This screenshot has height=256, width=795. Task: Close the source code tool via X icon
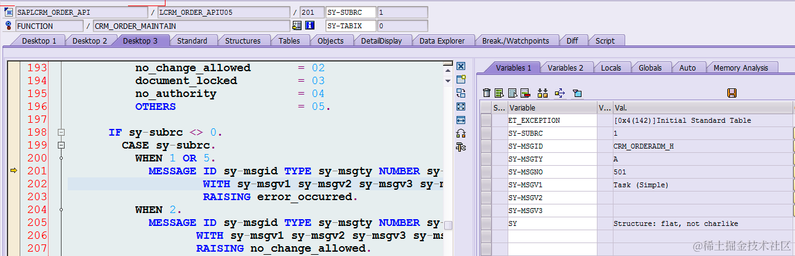coord(460,66)
